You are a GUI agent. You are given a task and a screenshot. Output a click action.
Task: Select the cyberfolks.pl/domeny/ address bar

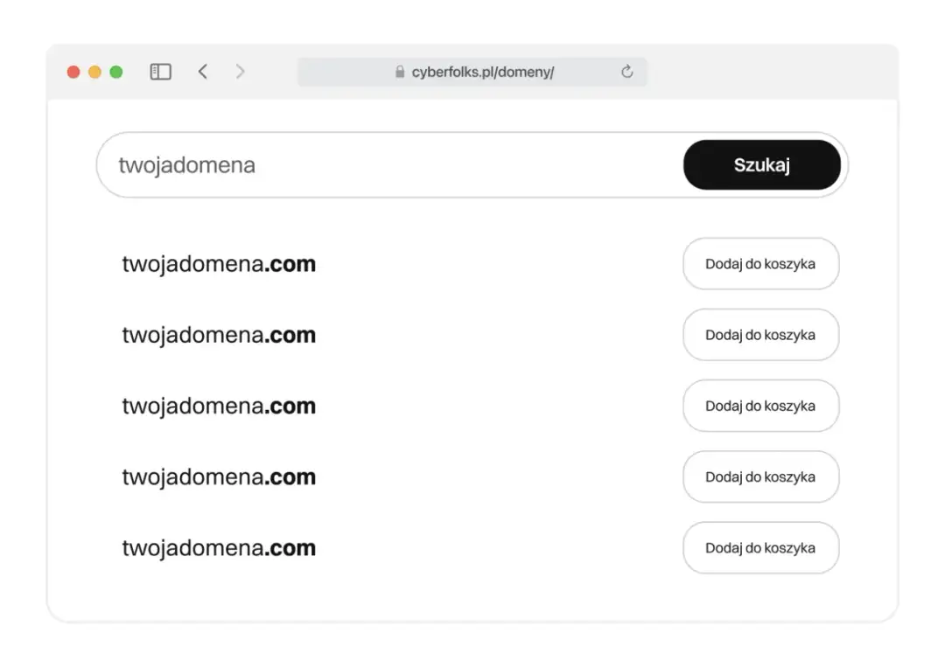pos(482,73)
